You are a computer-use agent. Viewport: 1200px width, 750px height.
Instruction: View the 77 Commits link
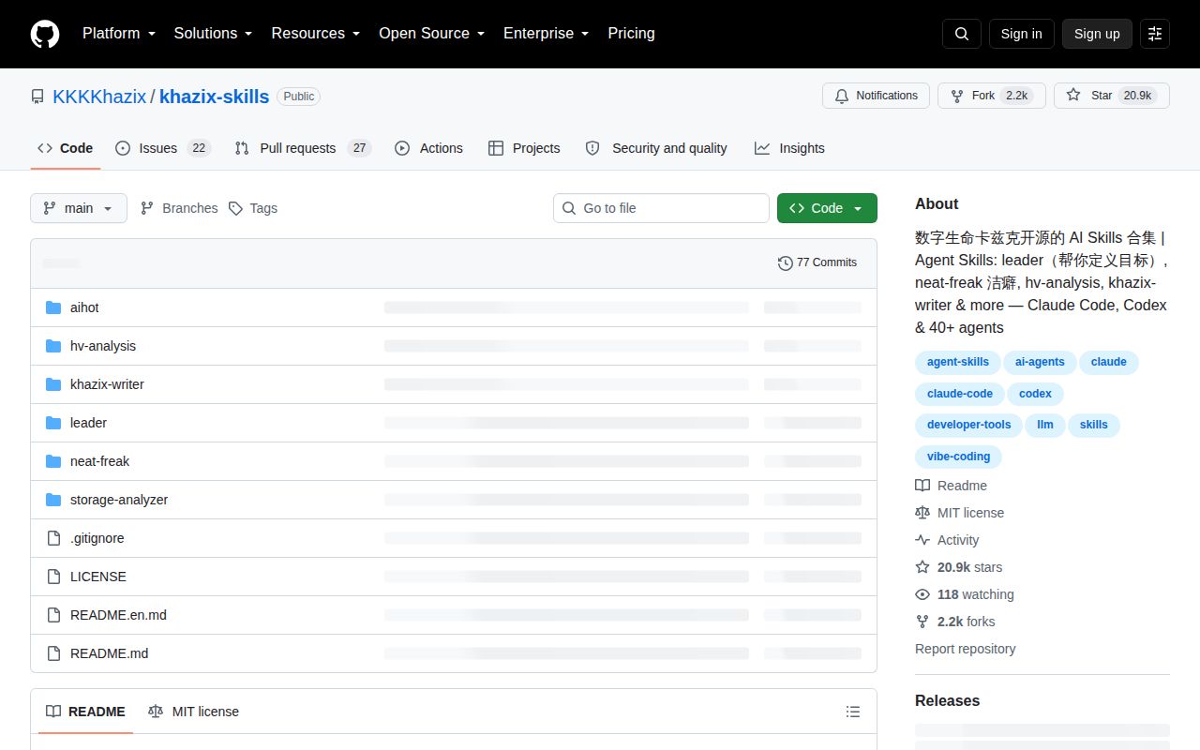[x=817, y=262]
